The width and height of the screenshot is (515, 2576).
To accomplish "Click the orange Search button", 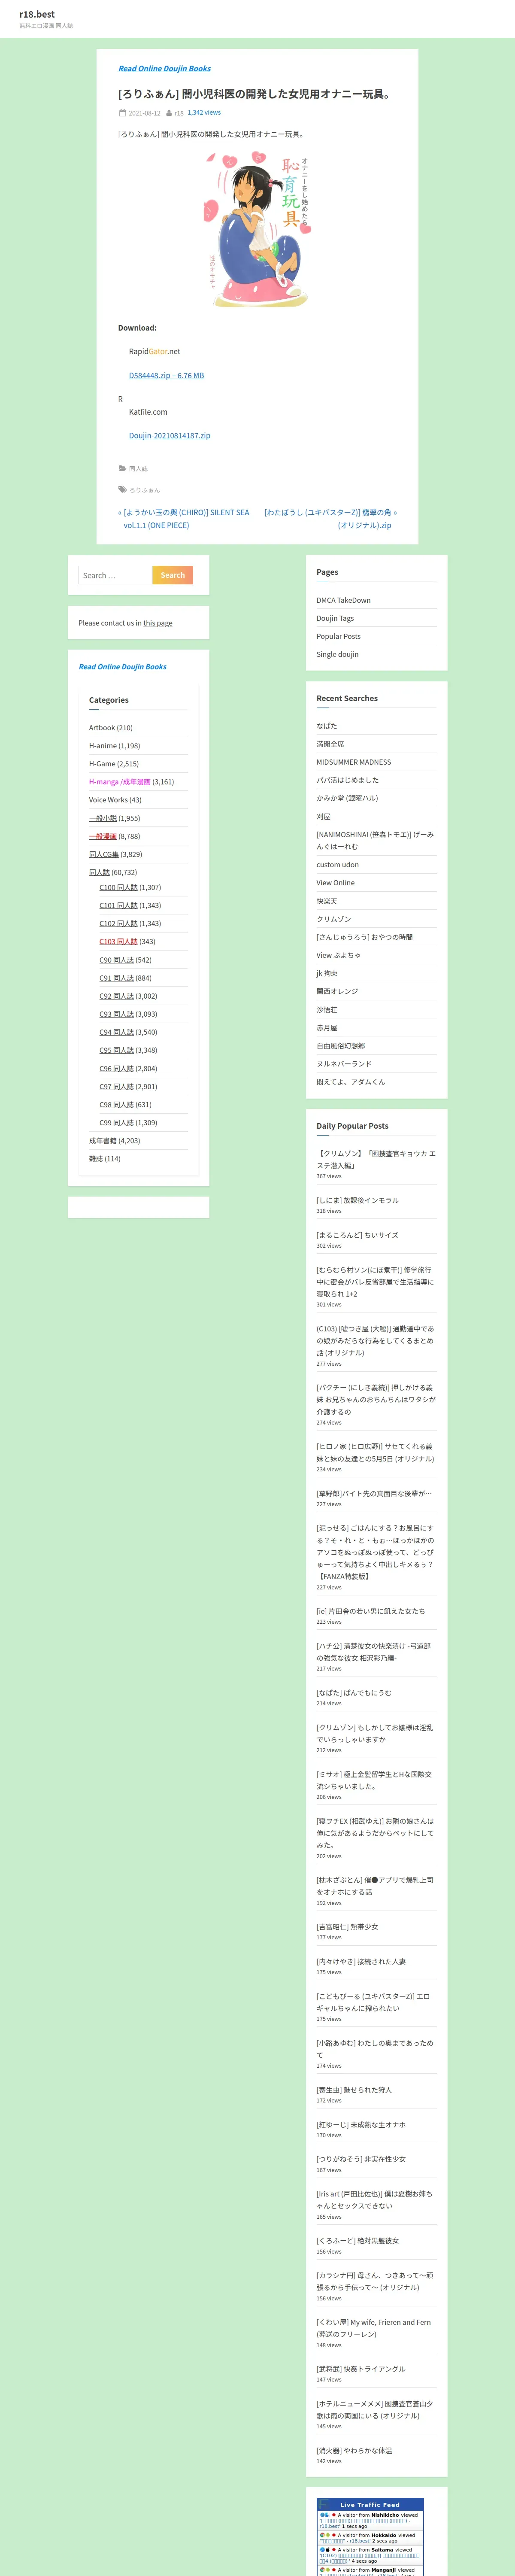I will click(172, 575).
